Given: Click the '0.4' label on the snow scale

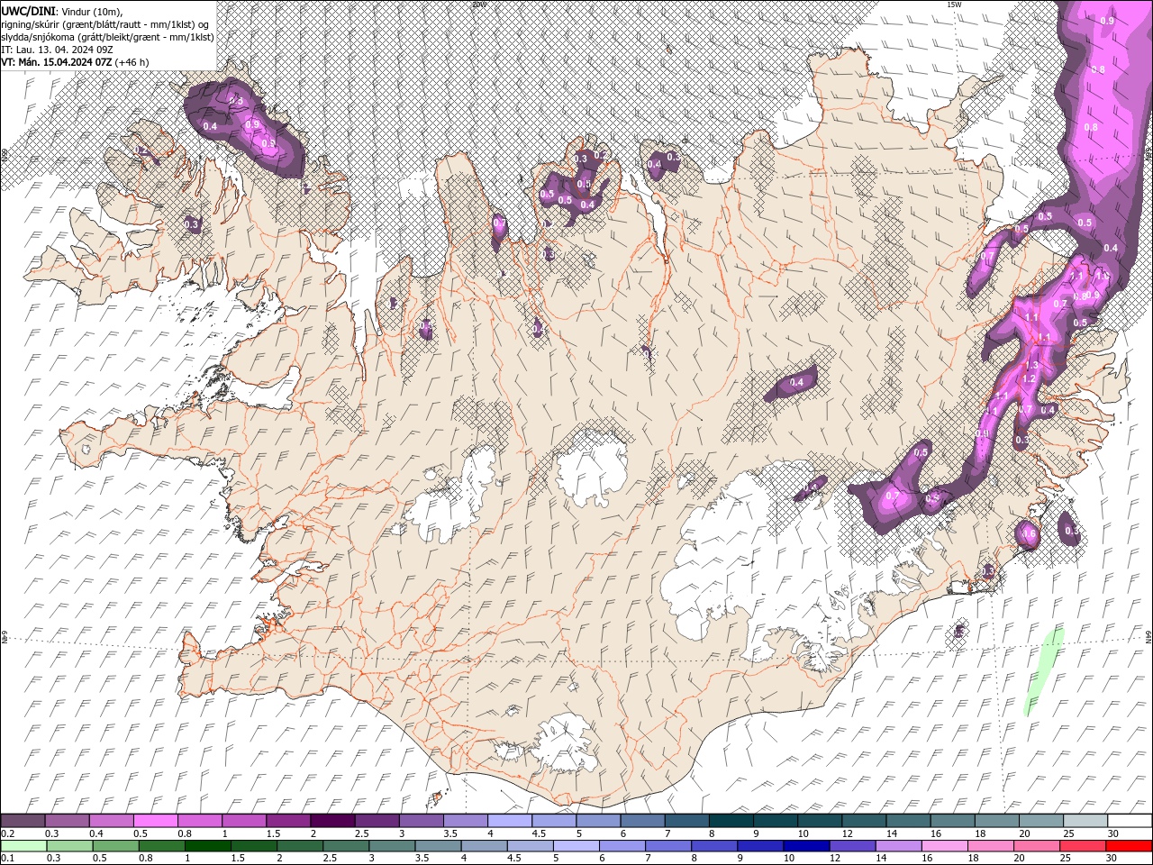Looking at the screenshot, I should pyautogui.click(x=95, y=833).
